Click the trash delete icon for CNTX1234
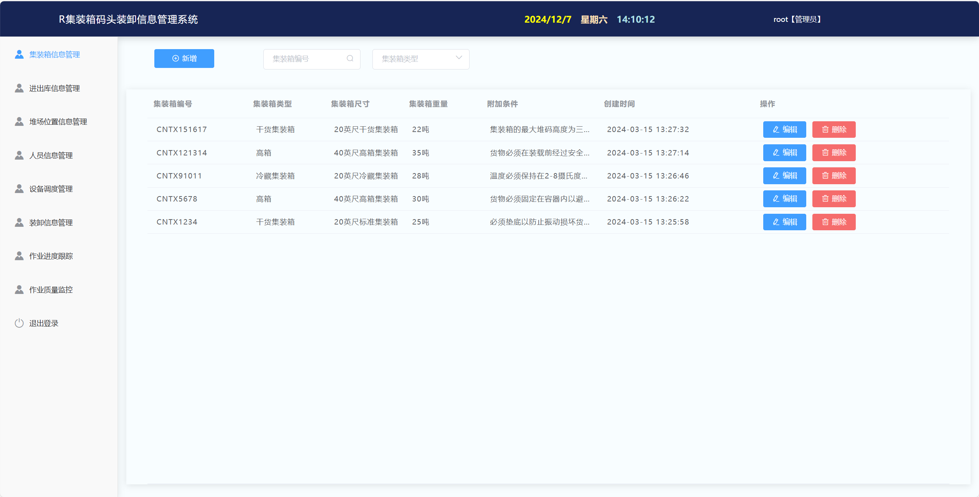The image size is (979, 497). (x=825, y=222)
